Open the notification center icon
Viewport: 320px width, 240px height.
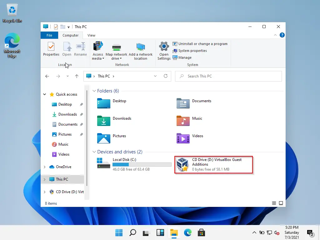(310, 232)
